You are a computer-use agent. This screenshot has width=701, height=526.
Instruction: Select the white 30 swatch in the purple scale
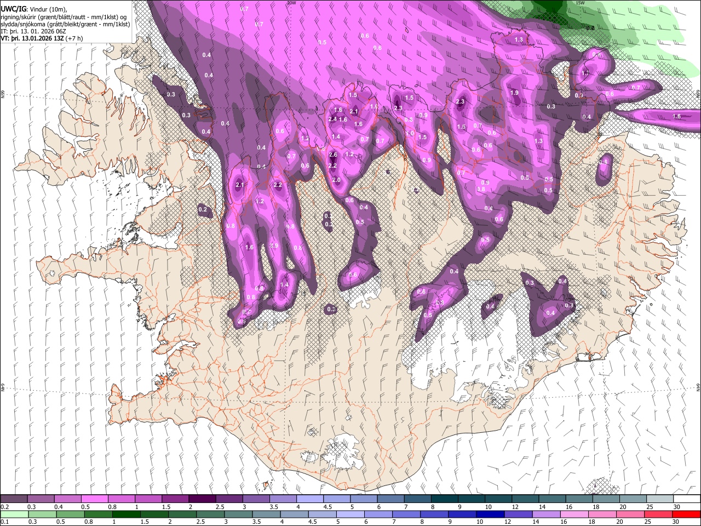686,499
